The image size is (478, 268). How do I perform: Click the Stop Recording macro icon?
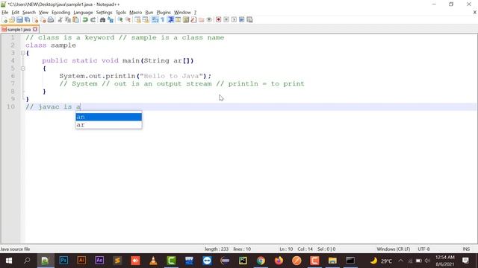point(226,20)
